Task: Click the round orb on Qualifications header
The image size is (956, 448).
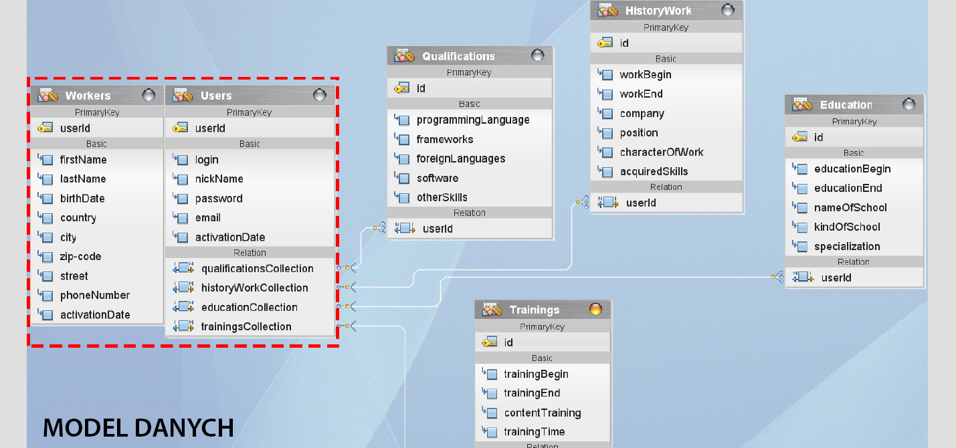Action: pyautogui.click(x=538, y=55)
